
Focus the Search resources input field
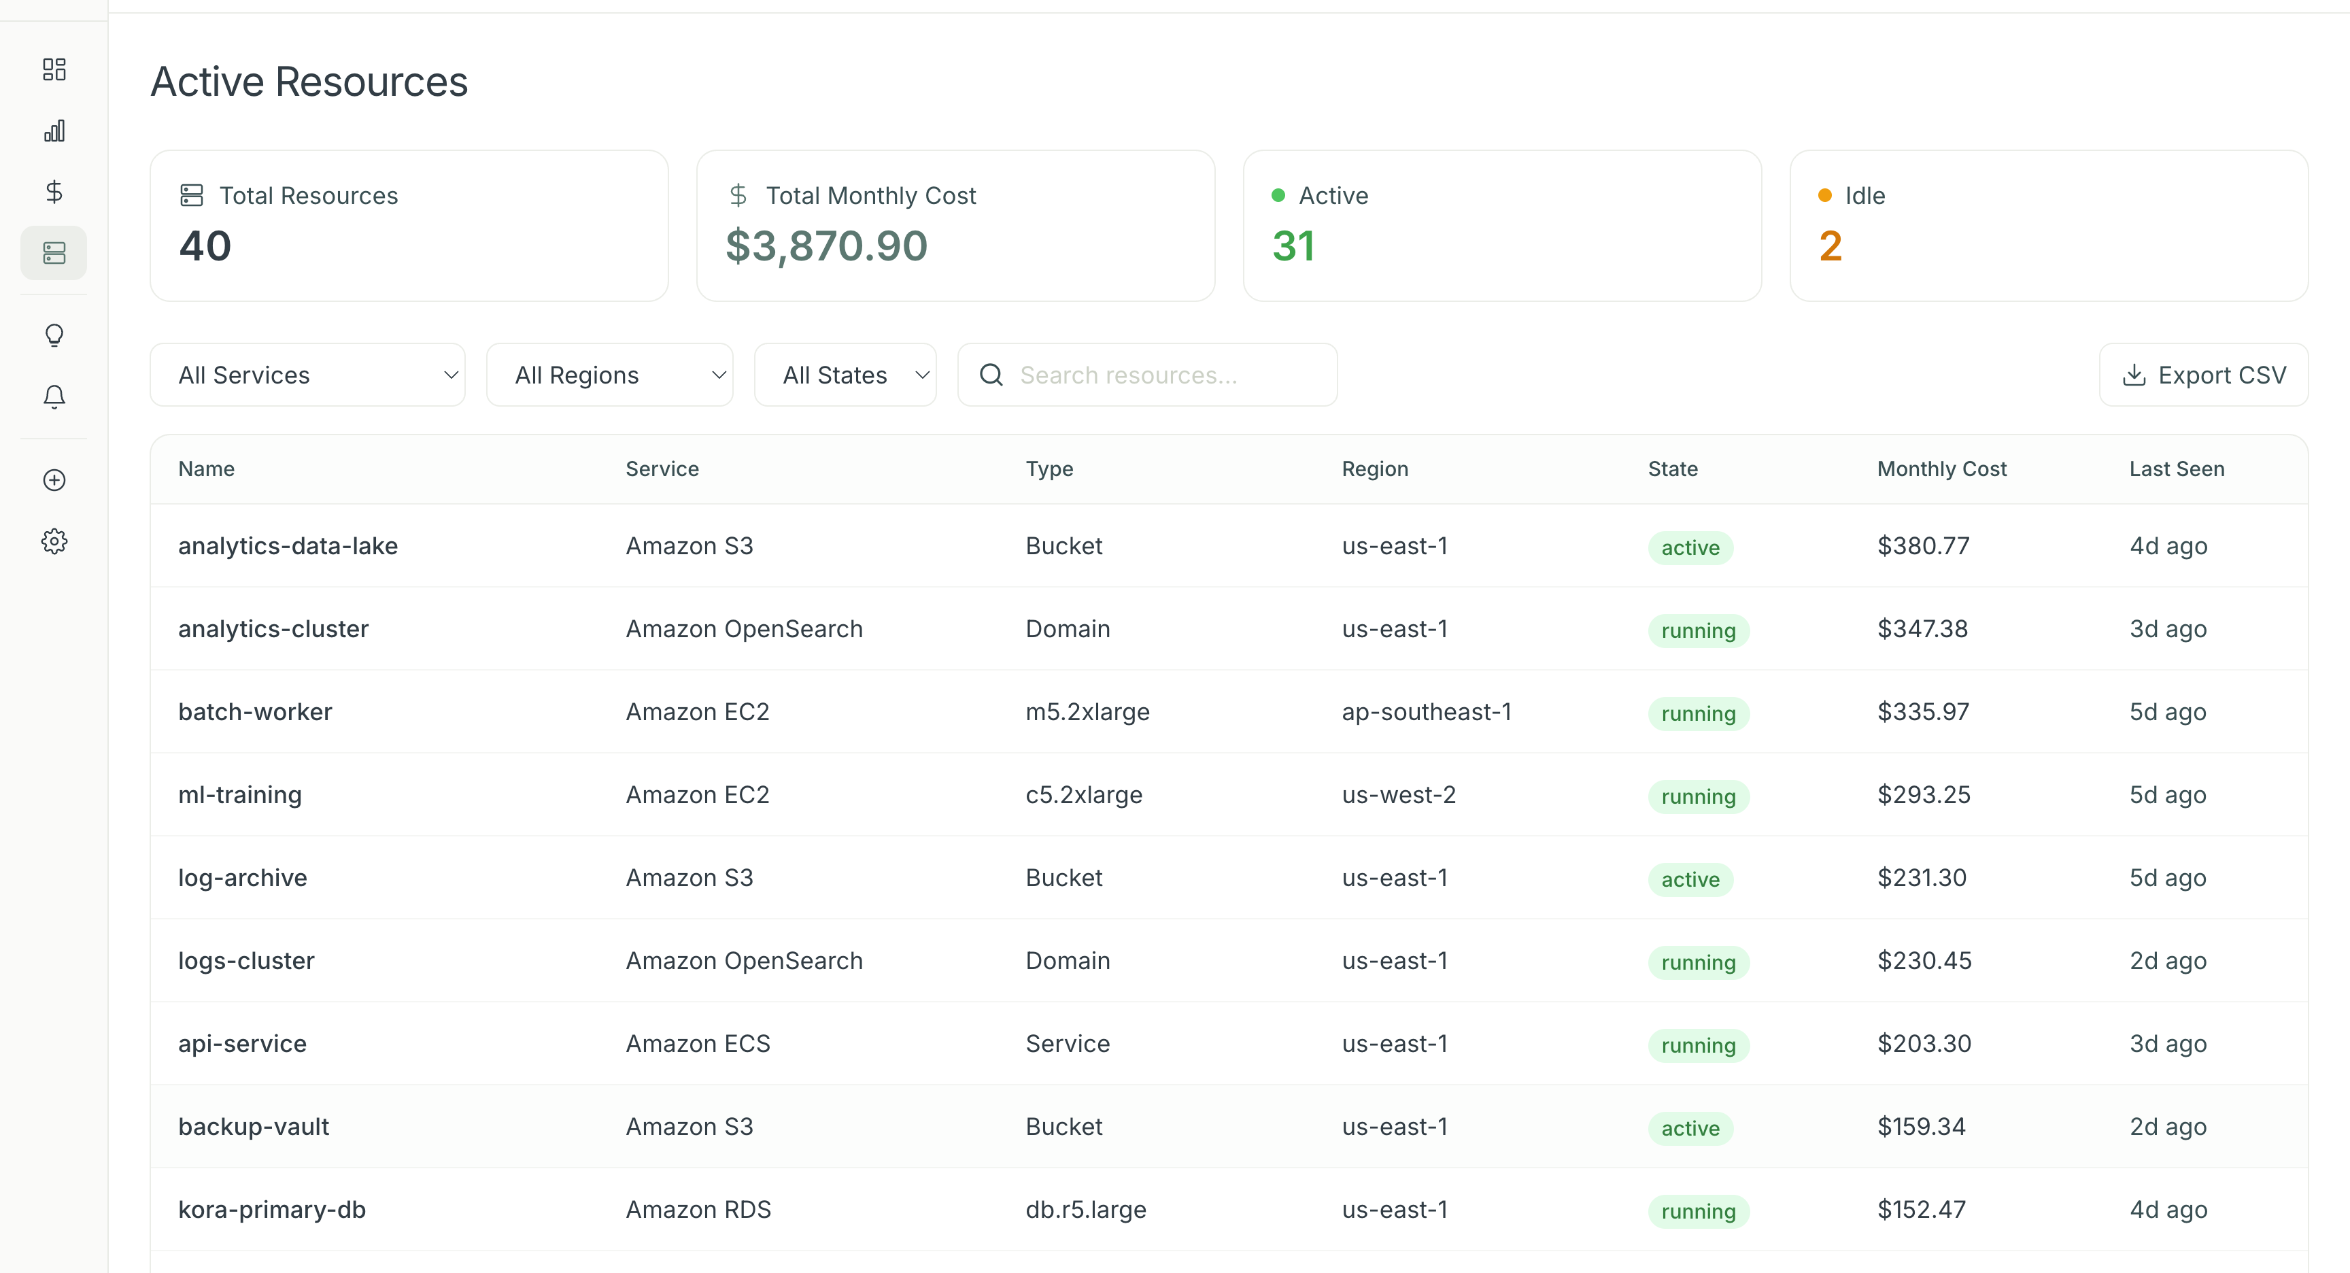pyautogui.click(x=1148, y=375)
